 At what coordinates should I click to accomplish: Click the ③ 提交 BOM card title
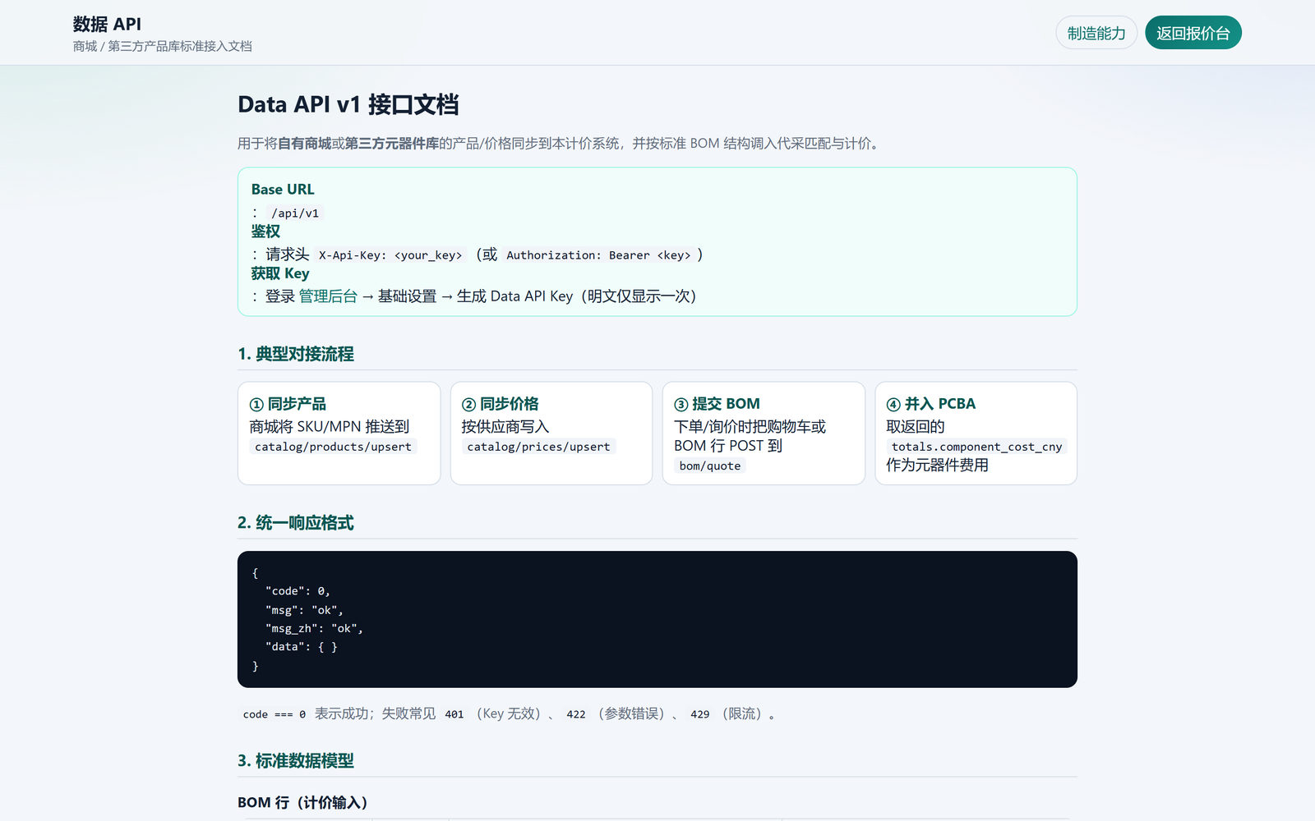click(x=717, y=404)
